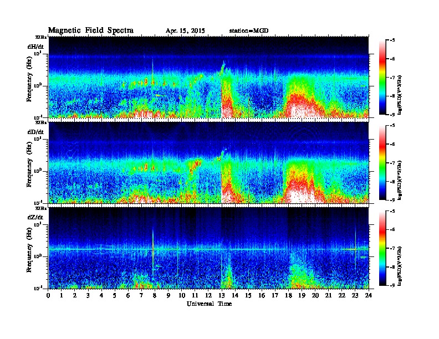Click the 'station=MGD' label
The width and height of the screenshot is (439, 339).
[x=249, y=31]
